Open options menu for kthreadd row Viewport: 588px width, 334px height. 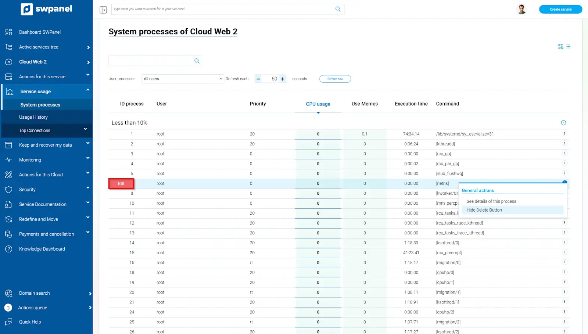564,143
